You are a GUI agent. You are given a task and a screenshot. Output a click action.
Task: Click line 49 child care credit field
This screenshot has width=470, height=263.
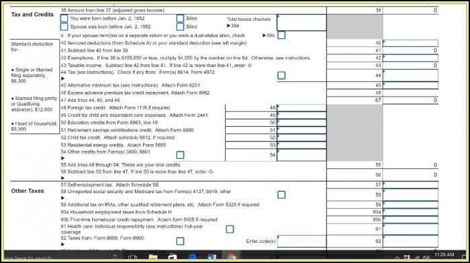(301, 115)
